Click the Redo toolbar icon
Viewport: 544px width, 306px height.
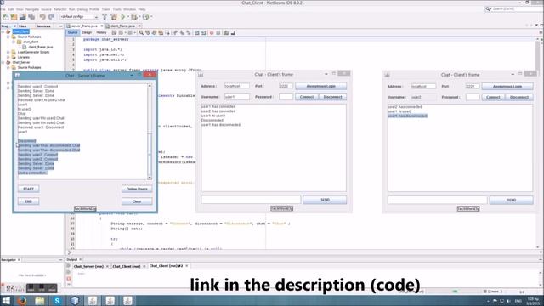[x=51, y=17]
